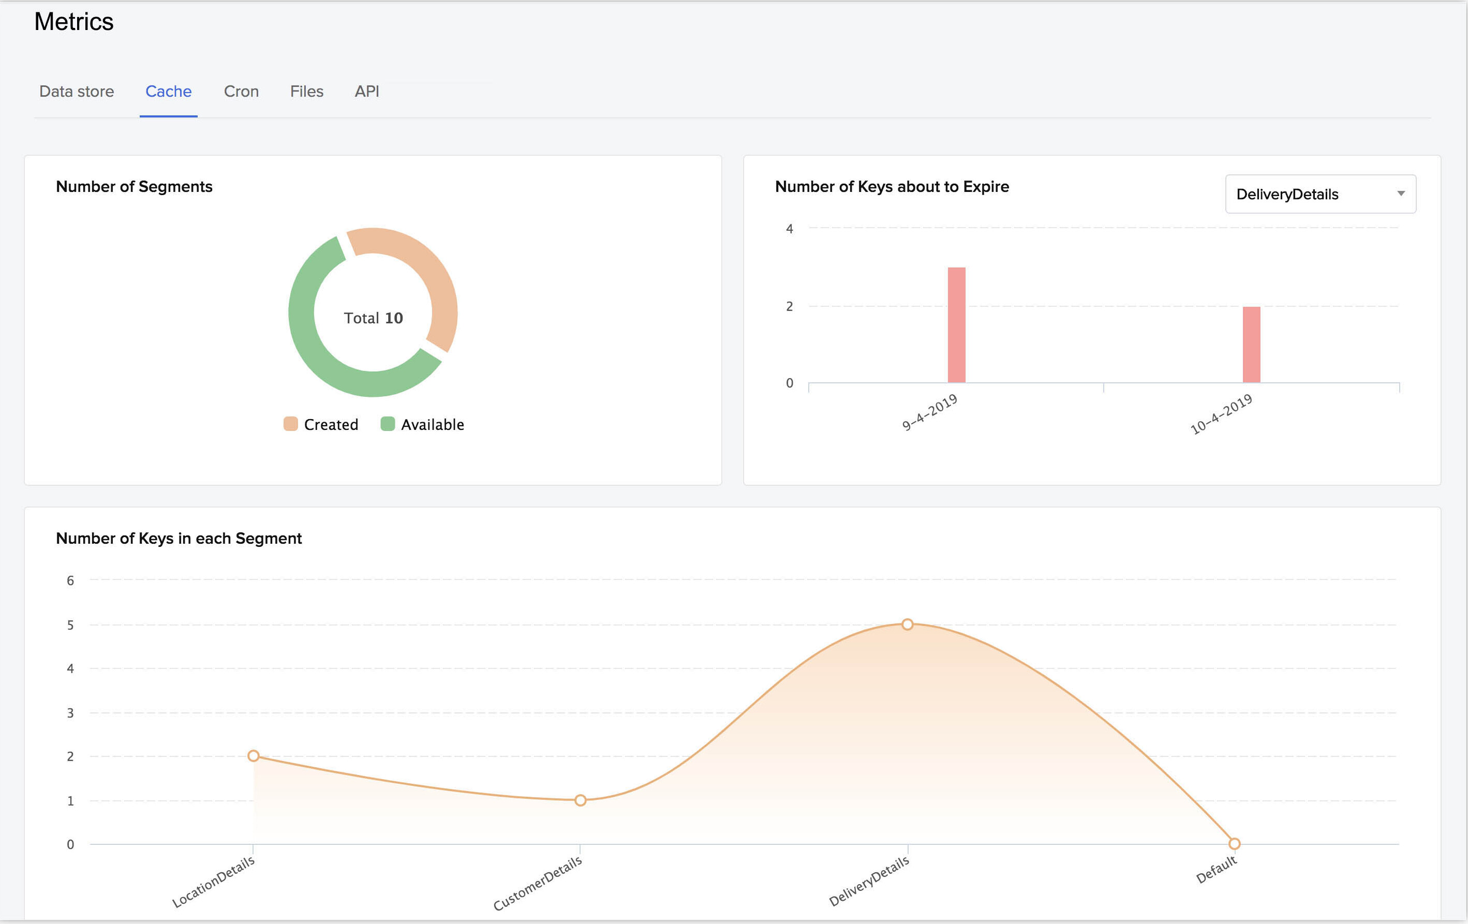Switch to the API tab

coord(366,92)
